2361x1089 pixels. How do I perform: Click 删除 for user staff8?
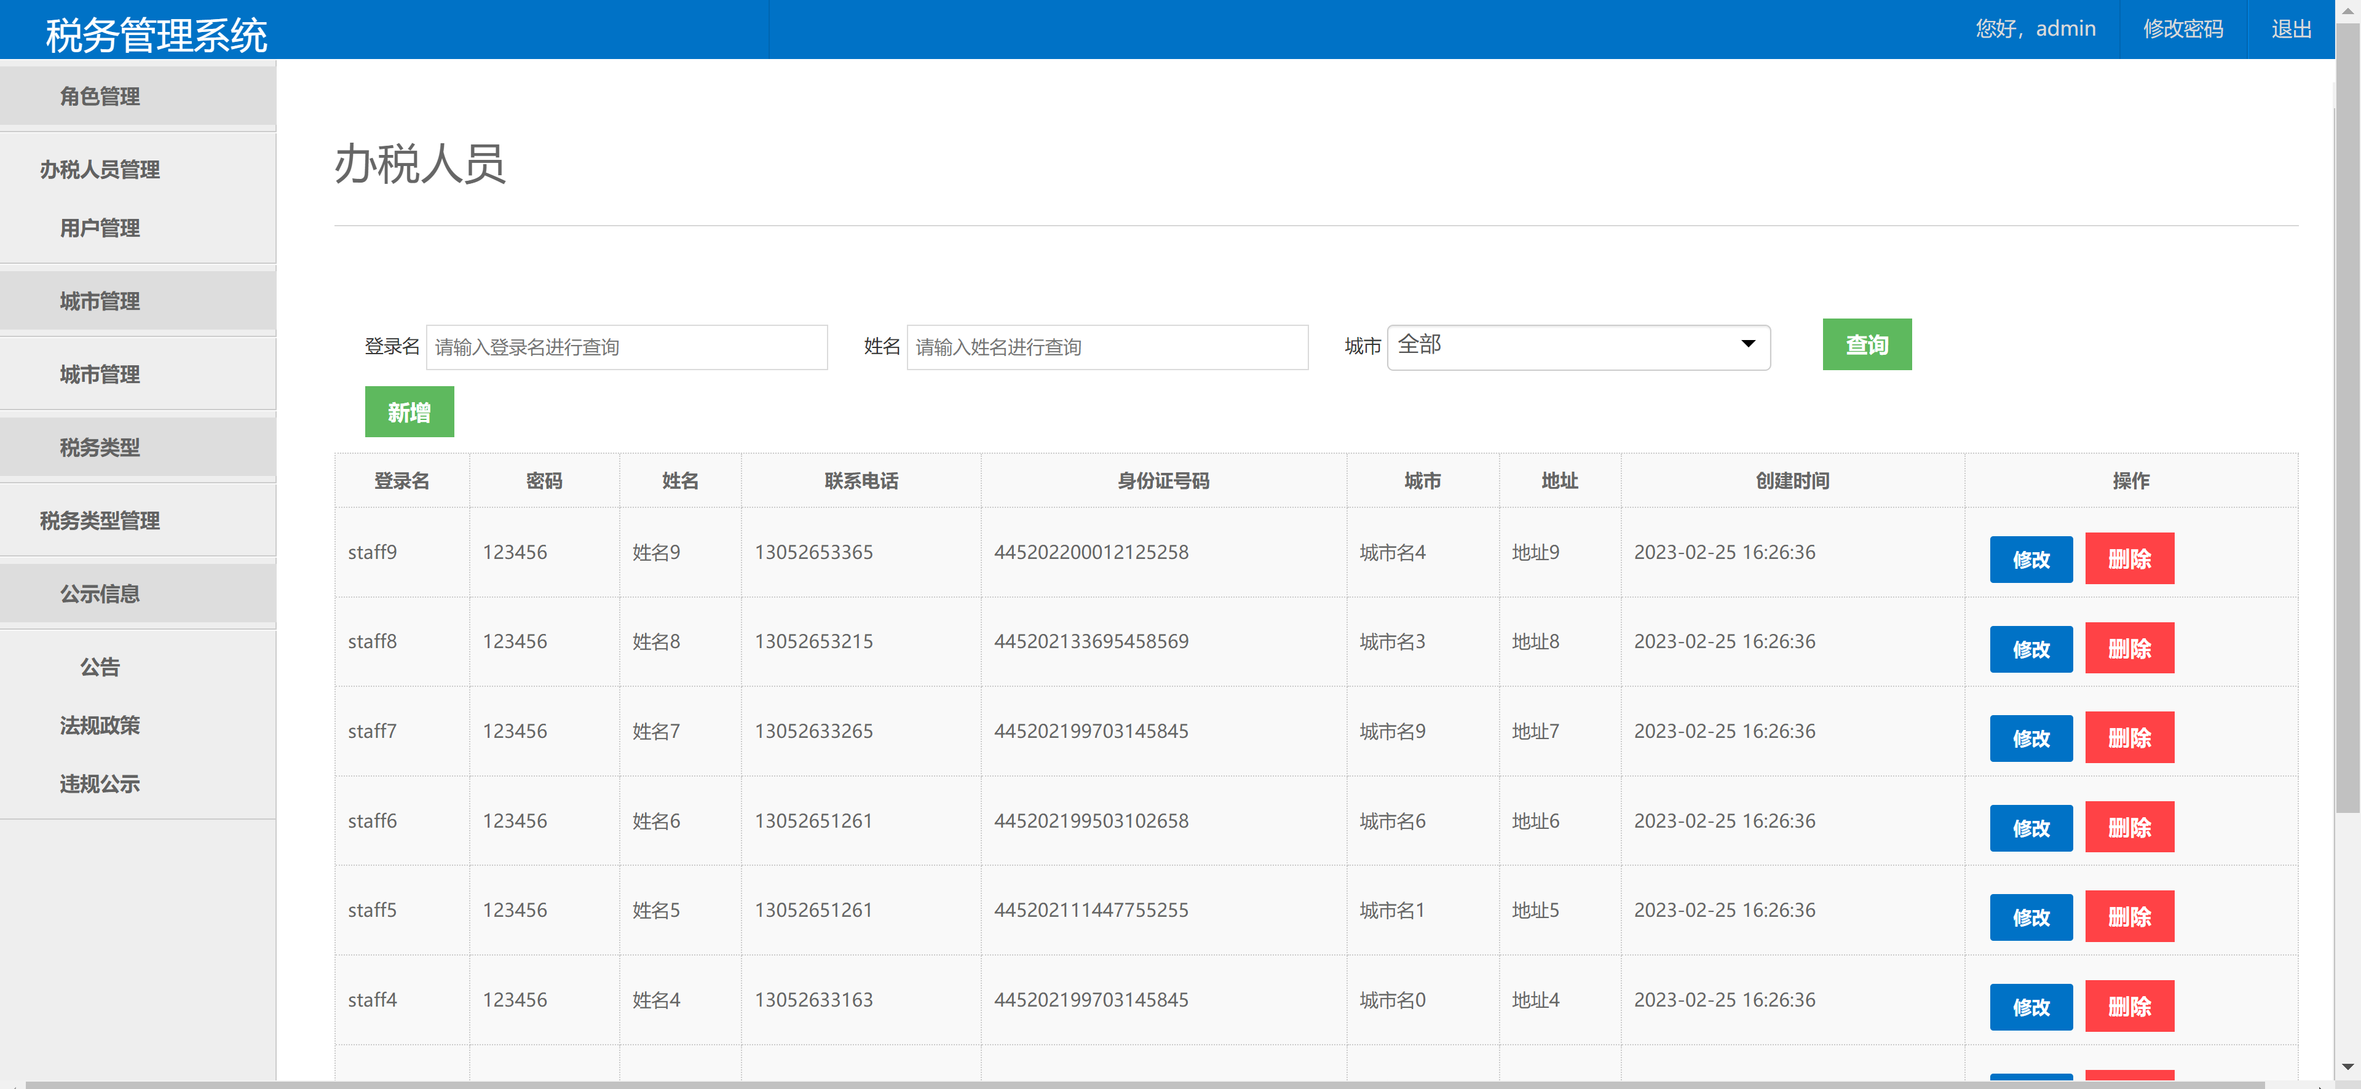[2129, 648]
